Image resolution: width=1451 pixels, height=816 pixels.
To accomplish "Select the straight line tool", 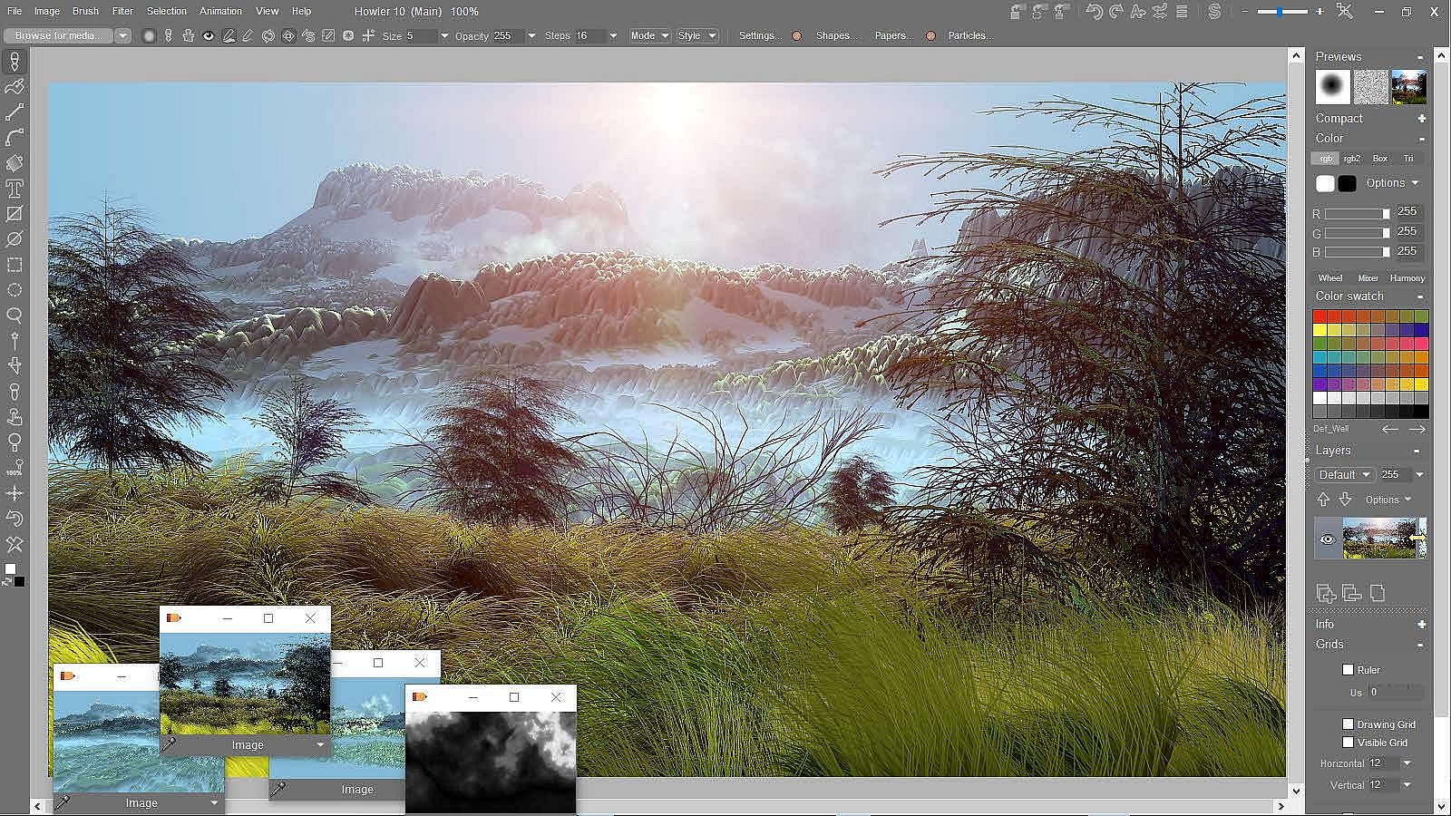I will 15,112.
